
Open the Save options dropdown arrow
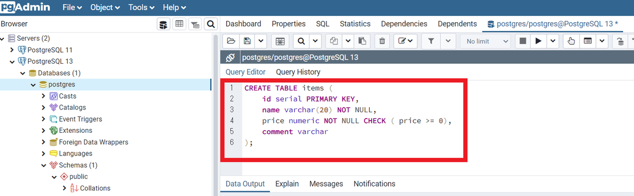pyautogui.click(x=260, y=41)
